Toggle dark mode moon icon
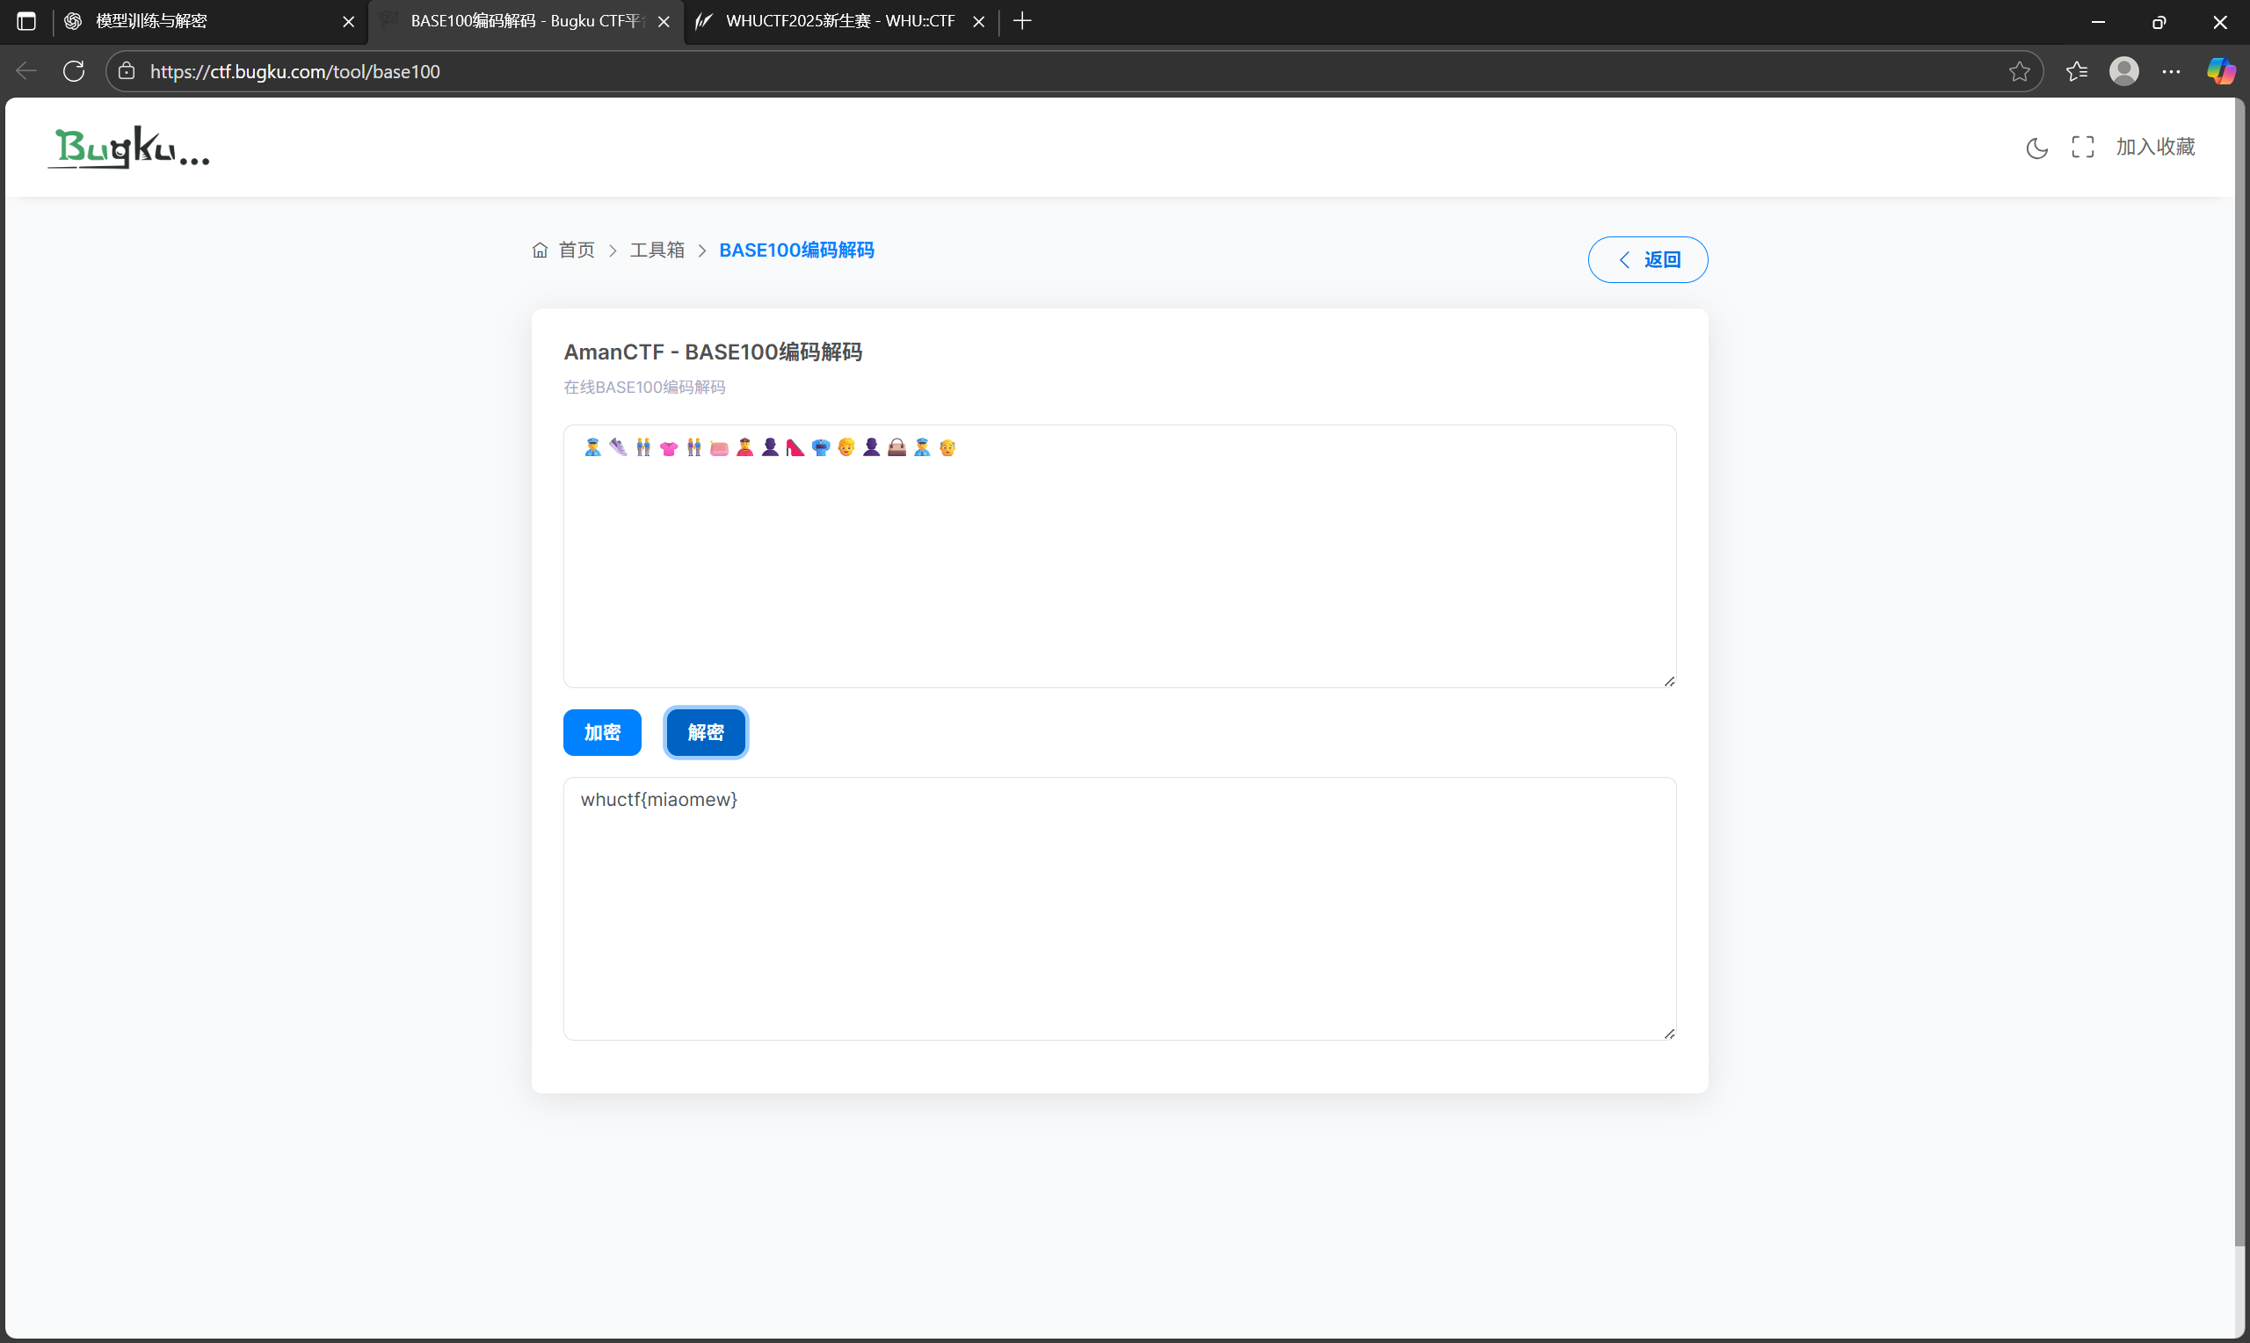2250x1343 pixels. point(2036,148)
